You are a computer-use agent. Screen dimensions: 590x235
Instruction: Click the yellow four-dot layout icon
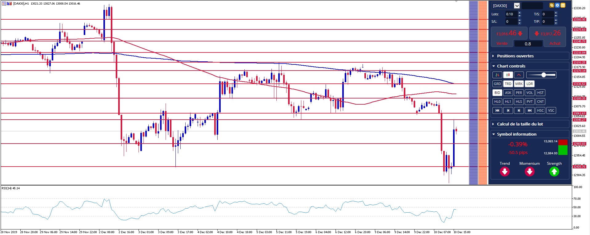(x=563, y=5)
